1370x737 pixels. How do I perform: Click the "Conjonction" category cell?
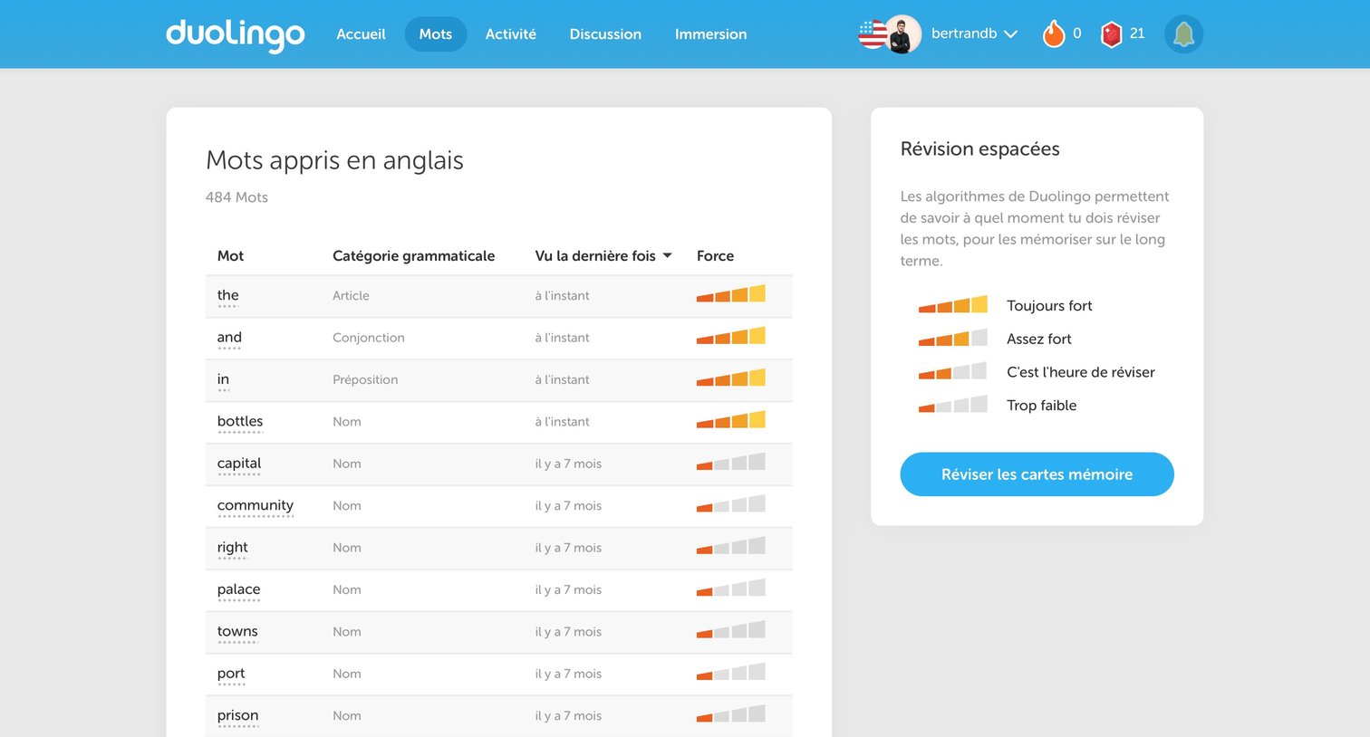(x=369, y=338)
